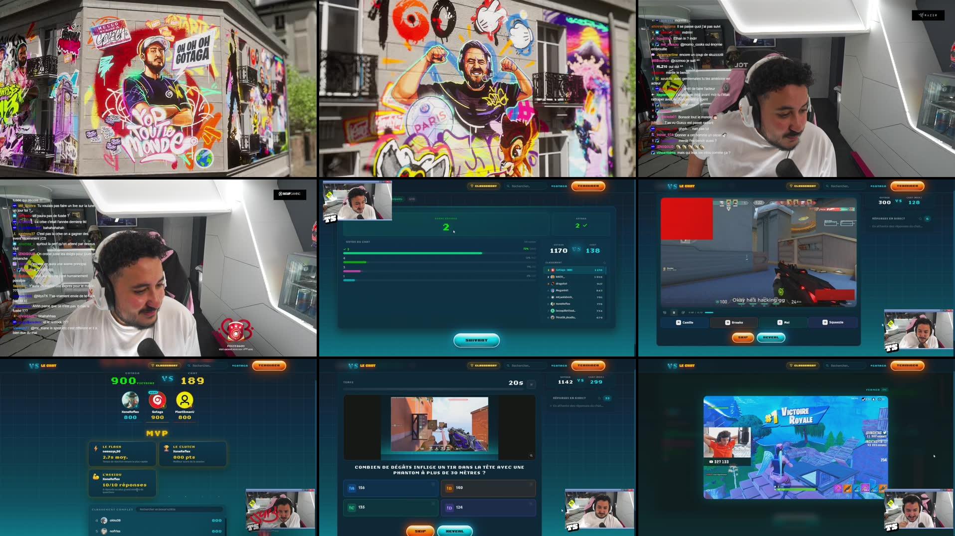Click the Le Flash lightning icon
The image size is (955, 536).
tap(96, 448)
